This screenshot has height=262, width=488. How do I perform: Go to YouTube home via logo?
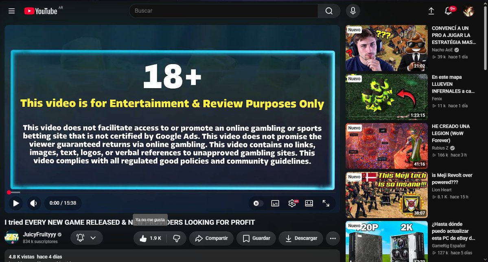(41, 11)
